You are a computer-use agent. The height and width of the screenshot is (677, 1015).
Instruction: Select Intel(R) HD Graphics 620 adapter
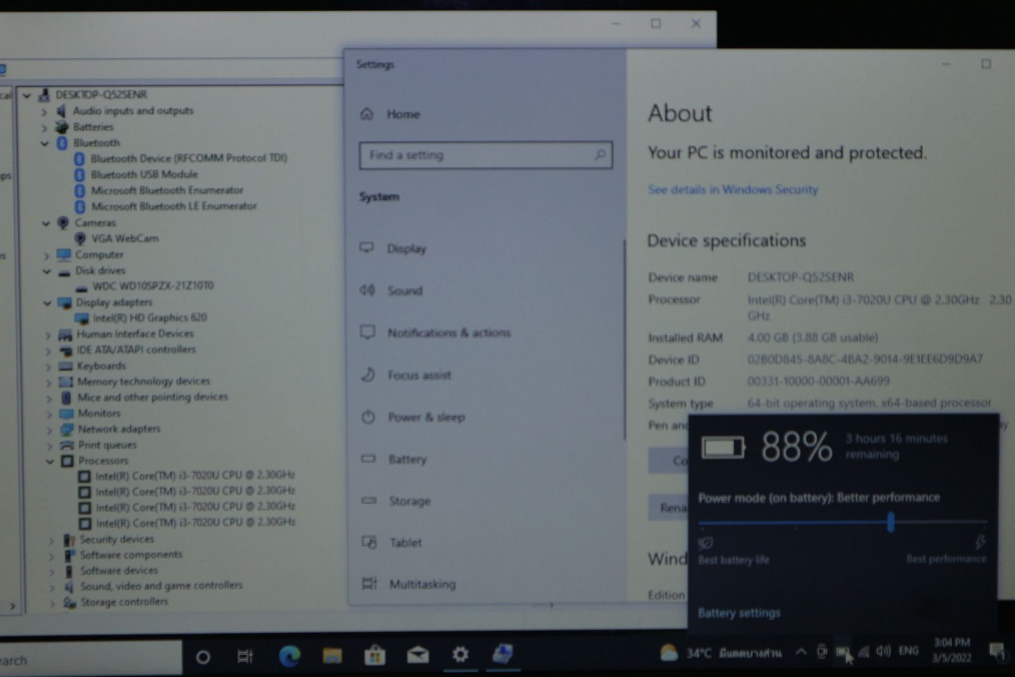coord(150,318)
